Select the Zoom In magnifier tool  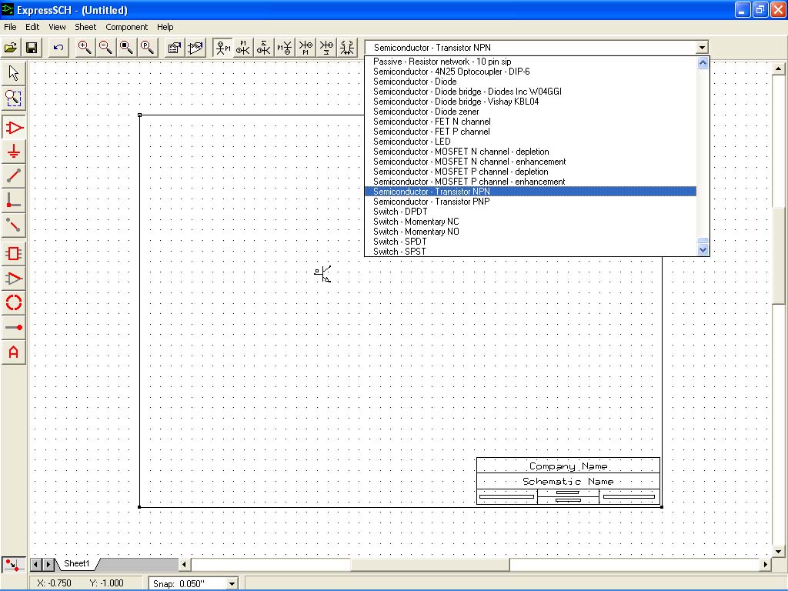point(85,48)
